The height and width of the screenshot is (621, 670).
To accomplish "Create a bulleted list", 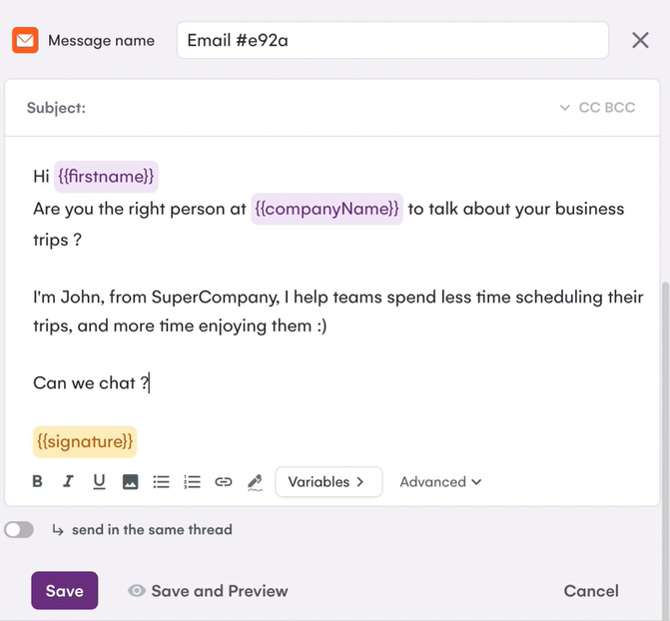I will click(x=161, y=482).
